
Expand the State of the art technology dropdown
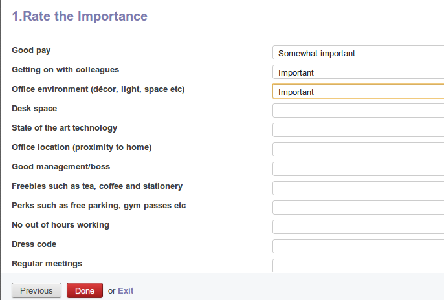click(x=358, y=130)
